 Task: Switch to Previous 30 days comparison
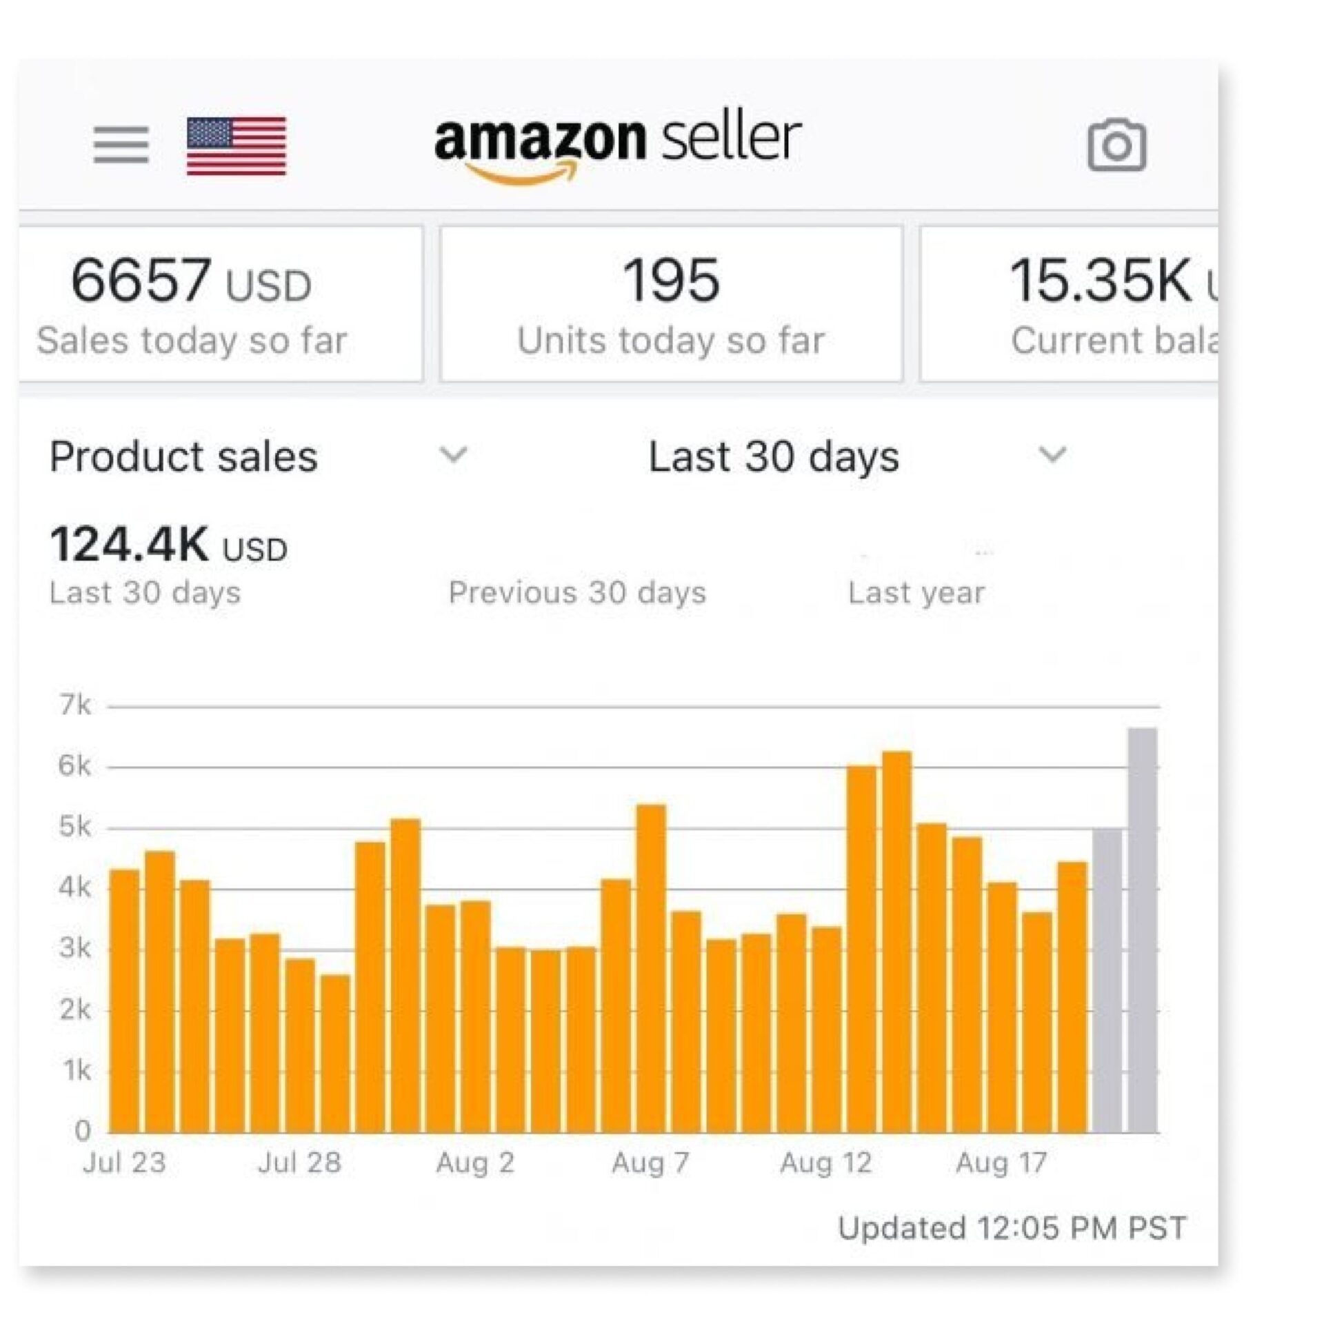click(x=577, y=592)
